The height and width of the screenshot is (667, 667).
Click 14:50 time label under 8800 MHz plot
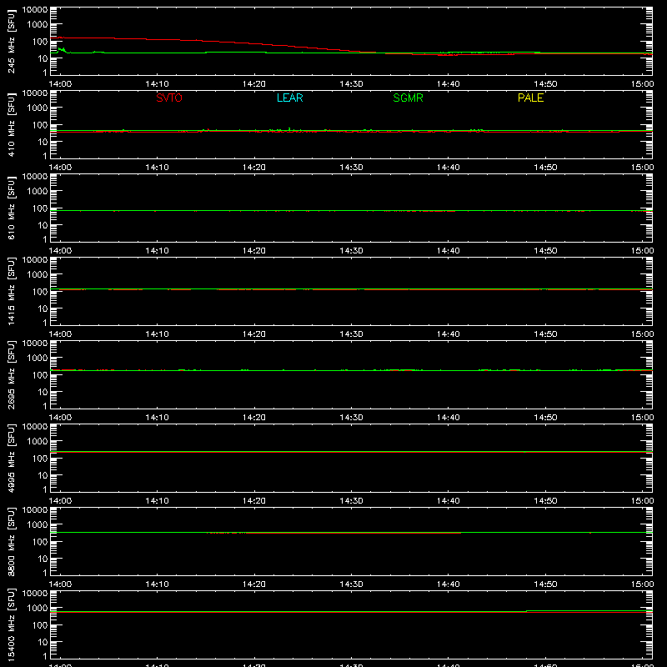click(x=545, y=584)
